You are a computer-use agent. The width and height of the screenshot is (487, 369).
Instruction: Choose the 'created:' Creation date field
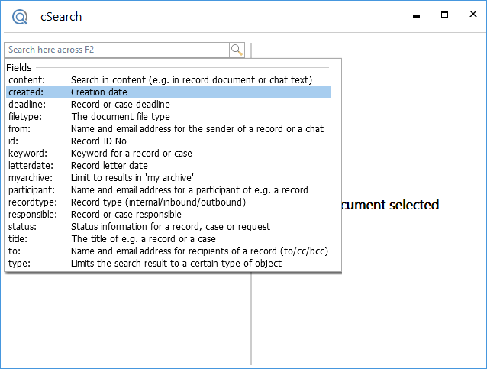coord(168,92)
